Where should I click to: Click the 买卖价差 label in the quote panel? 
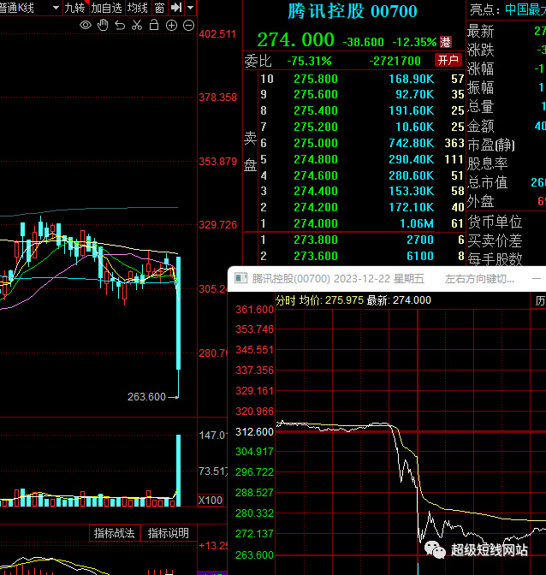[x=495, y=241]
